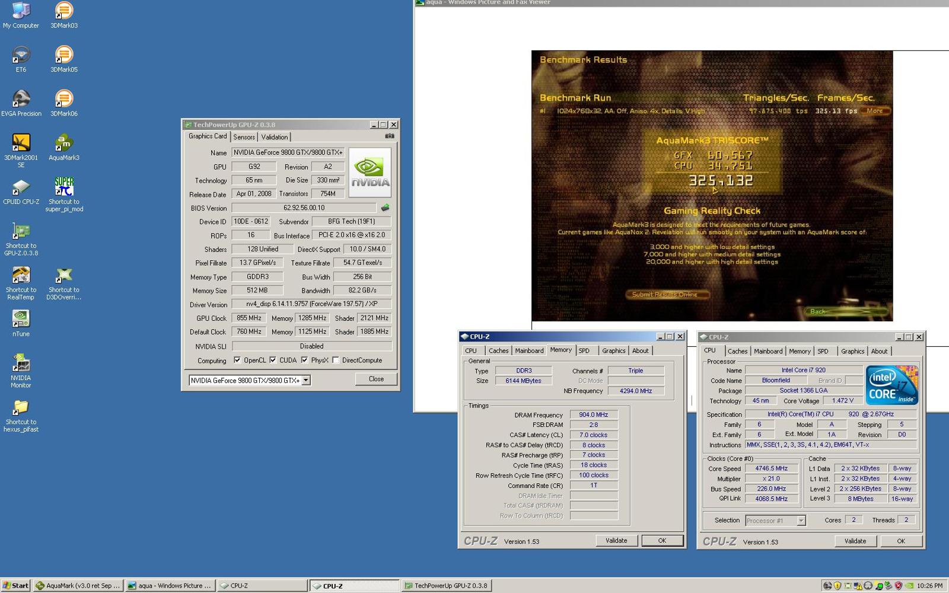Open SPD tab in memory CPU-Z window
Viewport: 949px width, 593px height.
click(584, 350)
